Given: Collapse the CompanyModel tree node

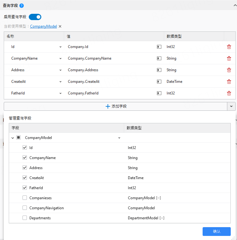Looking at the screenshot, I should pos(13,138).
